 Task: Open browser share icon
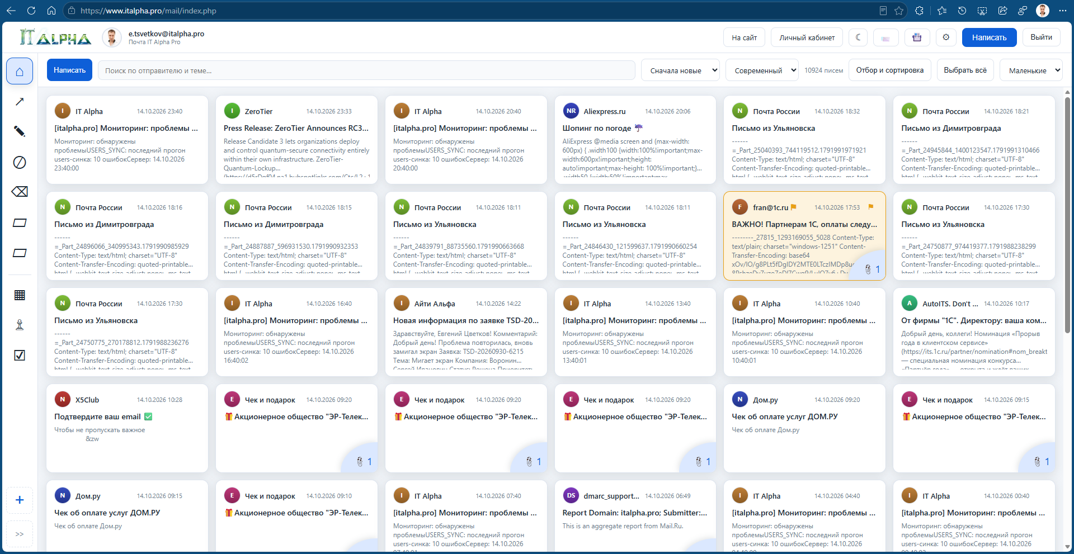(x=1002, y=11)
